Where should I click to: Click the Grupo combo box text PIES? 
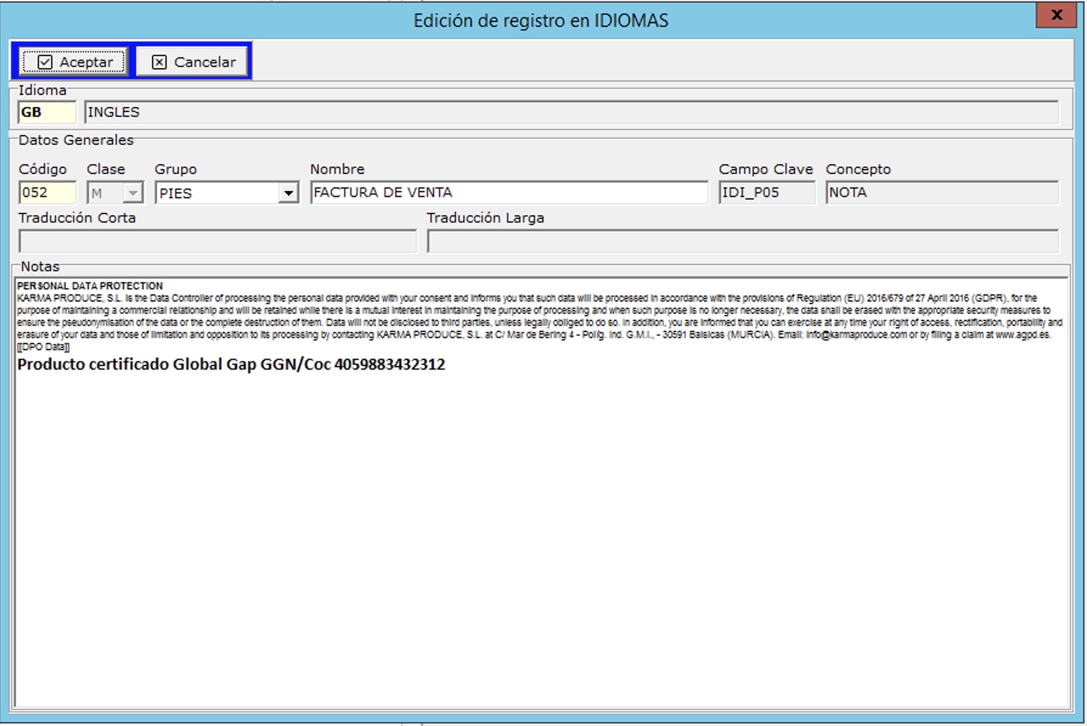[x=216, y=193]
